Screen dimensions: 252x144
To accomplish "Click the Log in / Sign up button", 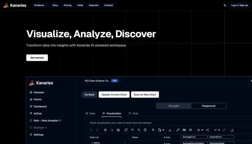I will point(239,5).
